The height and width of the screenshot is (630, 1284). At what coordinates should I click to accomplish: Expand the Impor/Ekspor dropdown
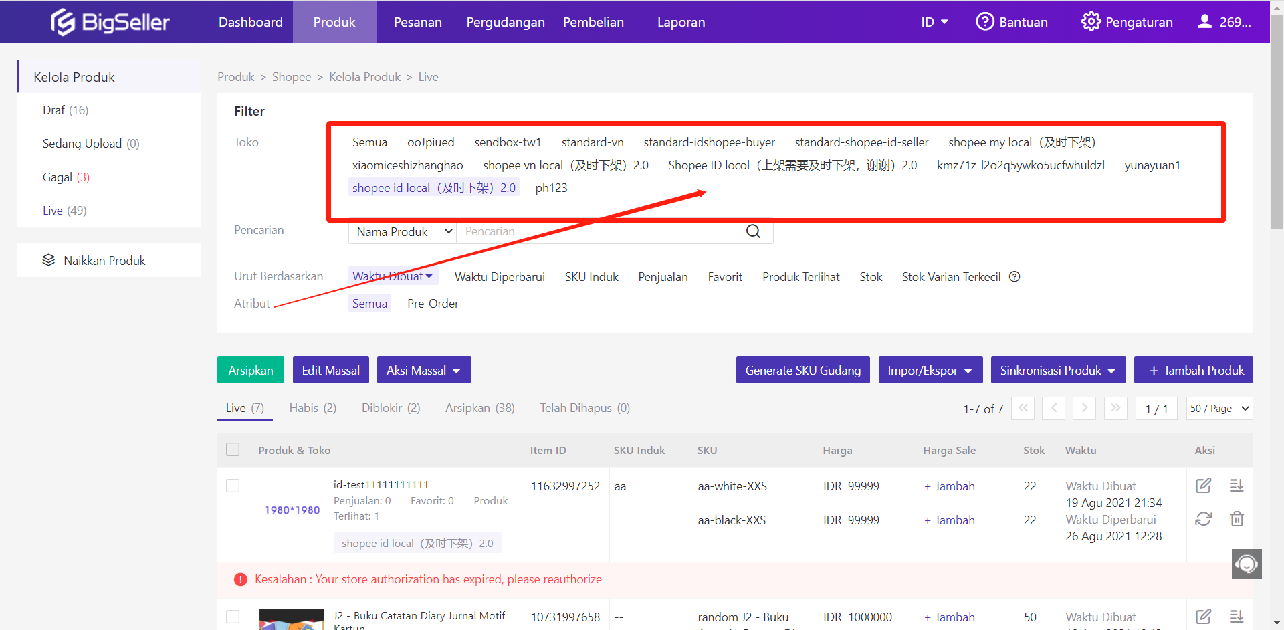(930, 370)
